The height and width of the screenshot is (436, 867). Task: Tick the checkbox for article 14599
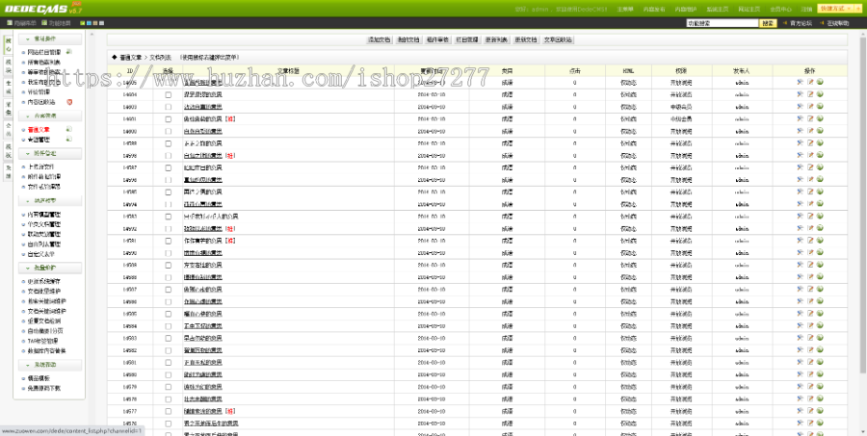168,143
